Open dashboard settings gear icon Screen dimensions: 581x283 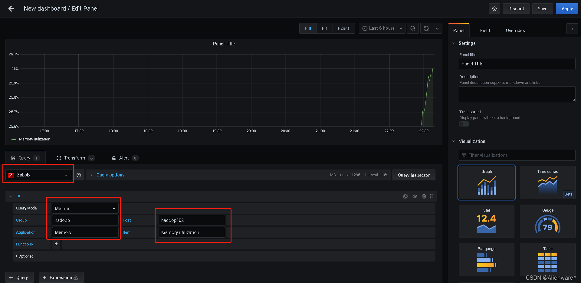tap(494, 9)
